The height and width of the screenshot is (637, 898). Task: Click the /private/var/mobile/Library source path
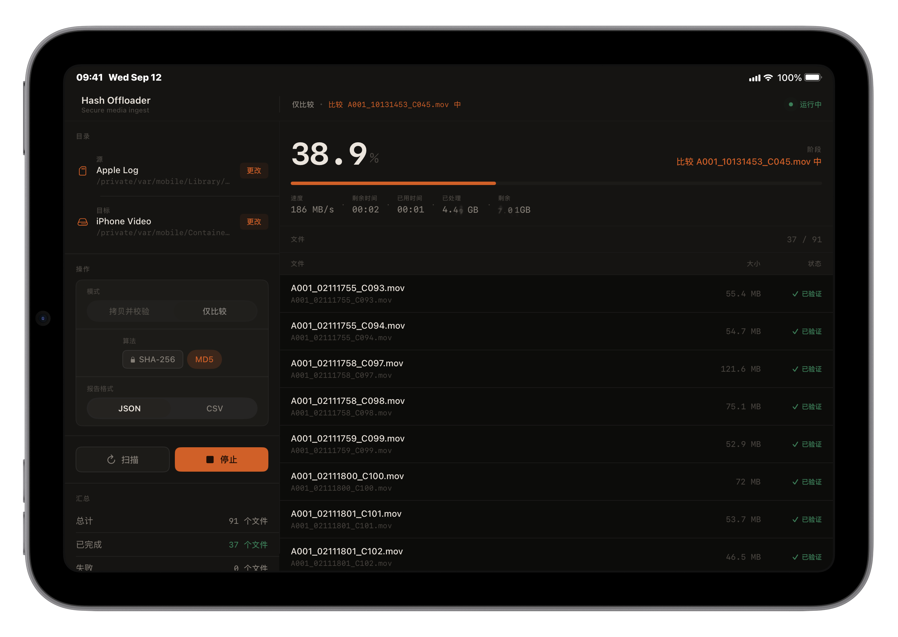pyautogui.click(x=163, y=182)
